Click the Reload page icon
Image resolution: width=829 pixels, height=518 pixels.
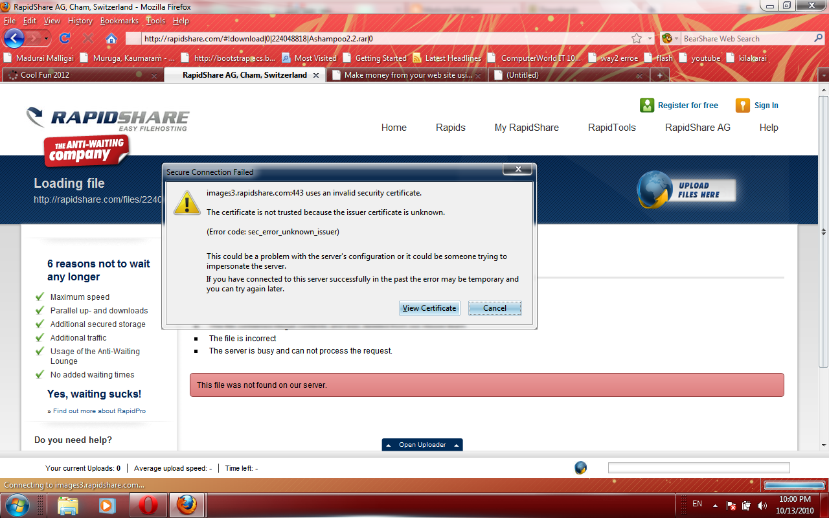[x=64, y=38]
